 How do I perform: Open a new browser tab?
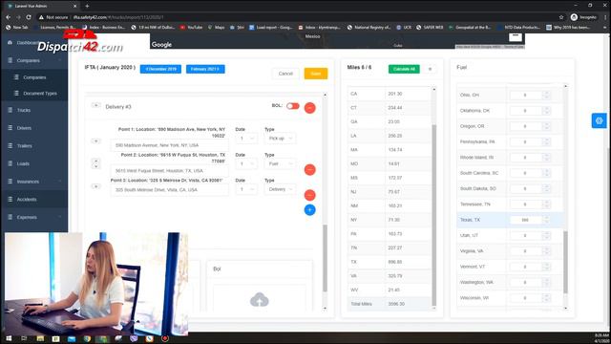pyautogui.click(x=87, y=6)
